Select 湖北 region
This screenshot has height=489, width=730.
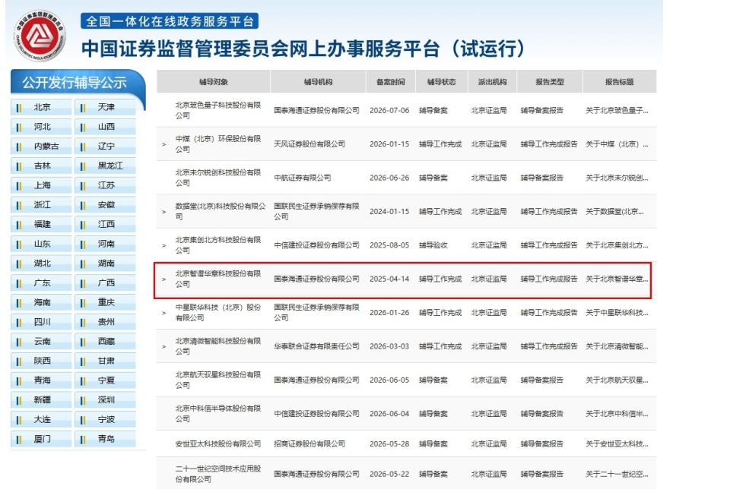[41, 263]
